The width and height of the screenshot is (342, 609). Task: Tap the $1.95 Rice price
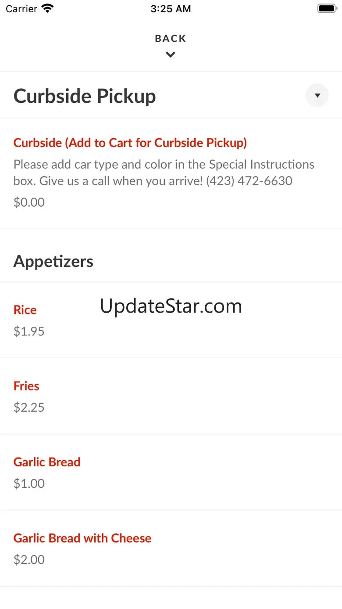29,332
